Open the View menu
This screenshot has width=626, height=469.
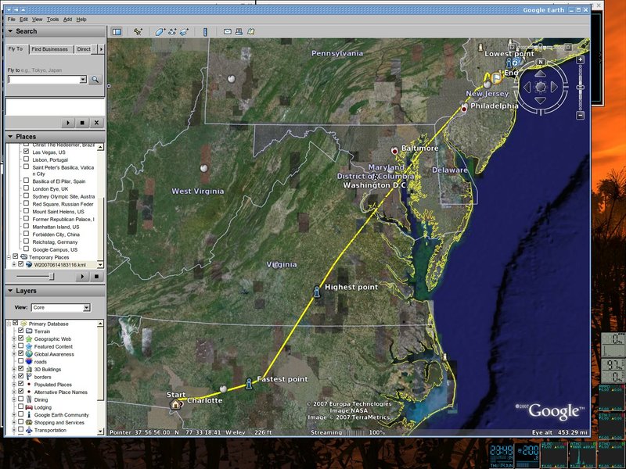pyautogui.click(x=37, y=19)
